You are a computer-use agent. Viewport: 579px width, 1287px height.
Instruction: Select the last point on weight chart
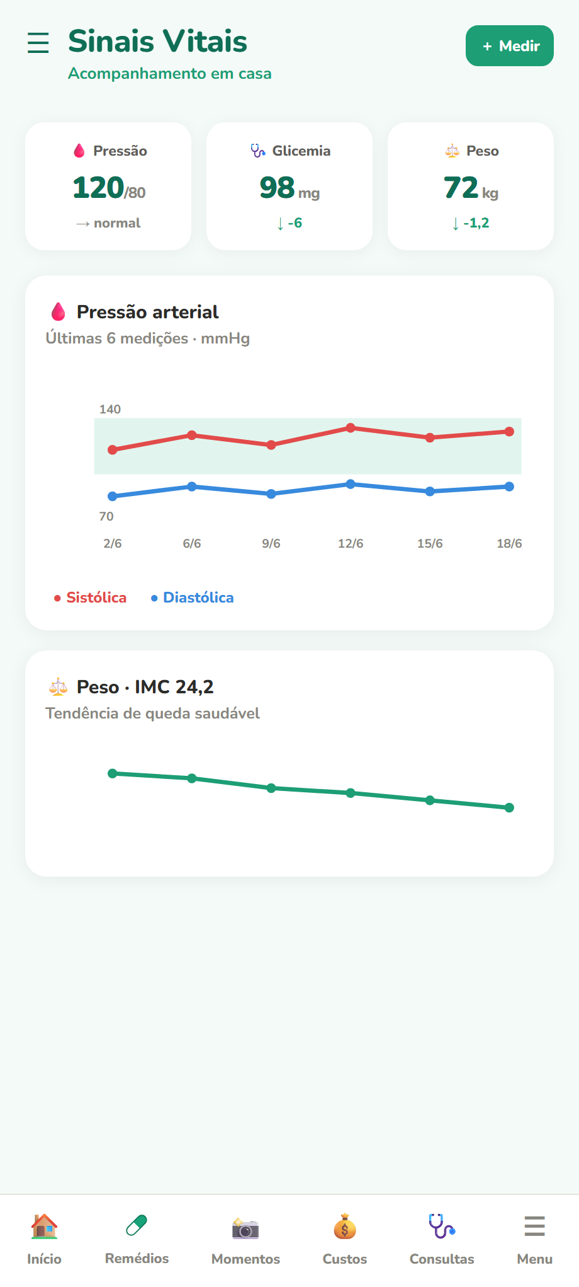(510, 807)
